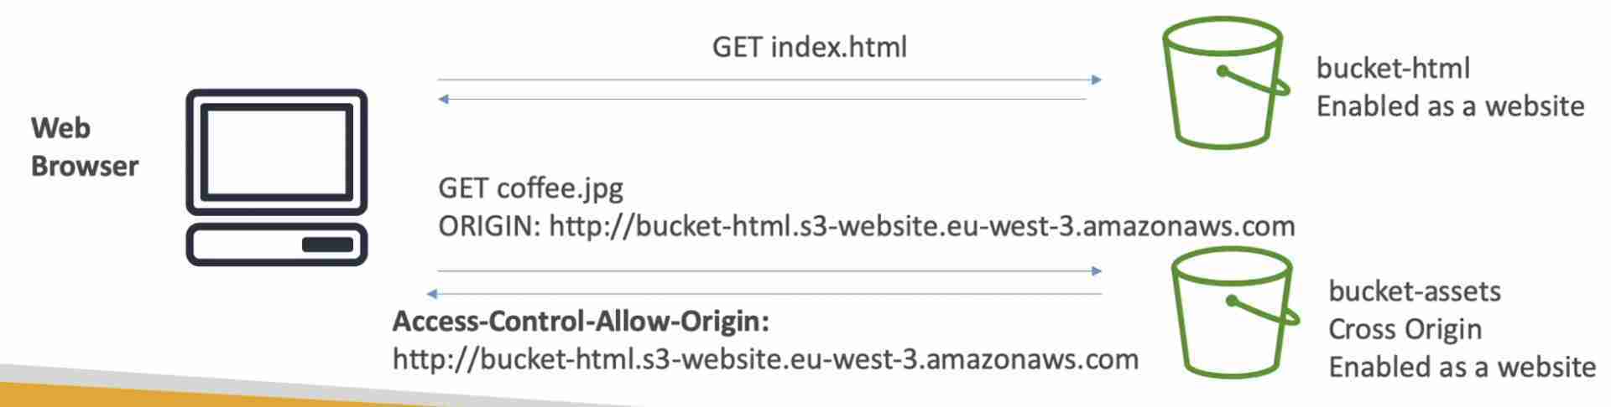Select the "bucket-html" name label
Screen dimensions: 1611x407
(x=1393, y=68)
